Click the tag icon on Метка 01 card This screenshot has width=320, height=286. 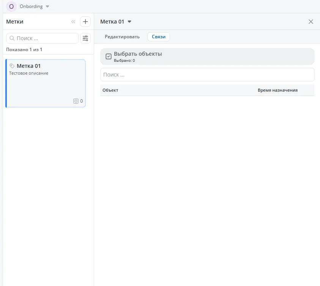[x=12, y=66]
